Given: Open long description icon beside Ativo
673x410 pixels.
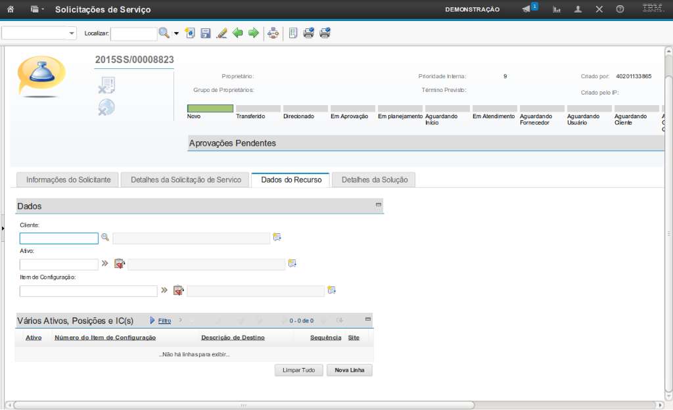Looking at the screenshot, I should pyautogui.click(x=292, y=263).
